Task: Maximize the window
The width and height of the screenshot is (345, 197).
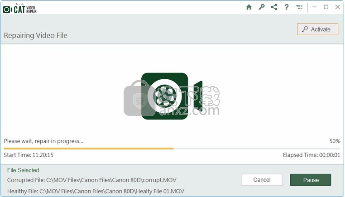Action: click(x=326, y=7)
